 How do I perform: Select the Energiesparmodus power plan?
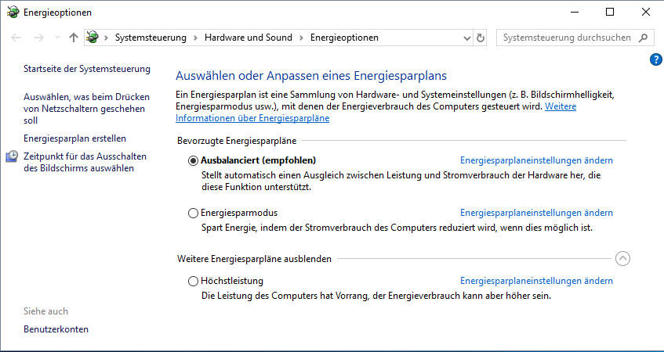click(194, 213)
